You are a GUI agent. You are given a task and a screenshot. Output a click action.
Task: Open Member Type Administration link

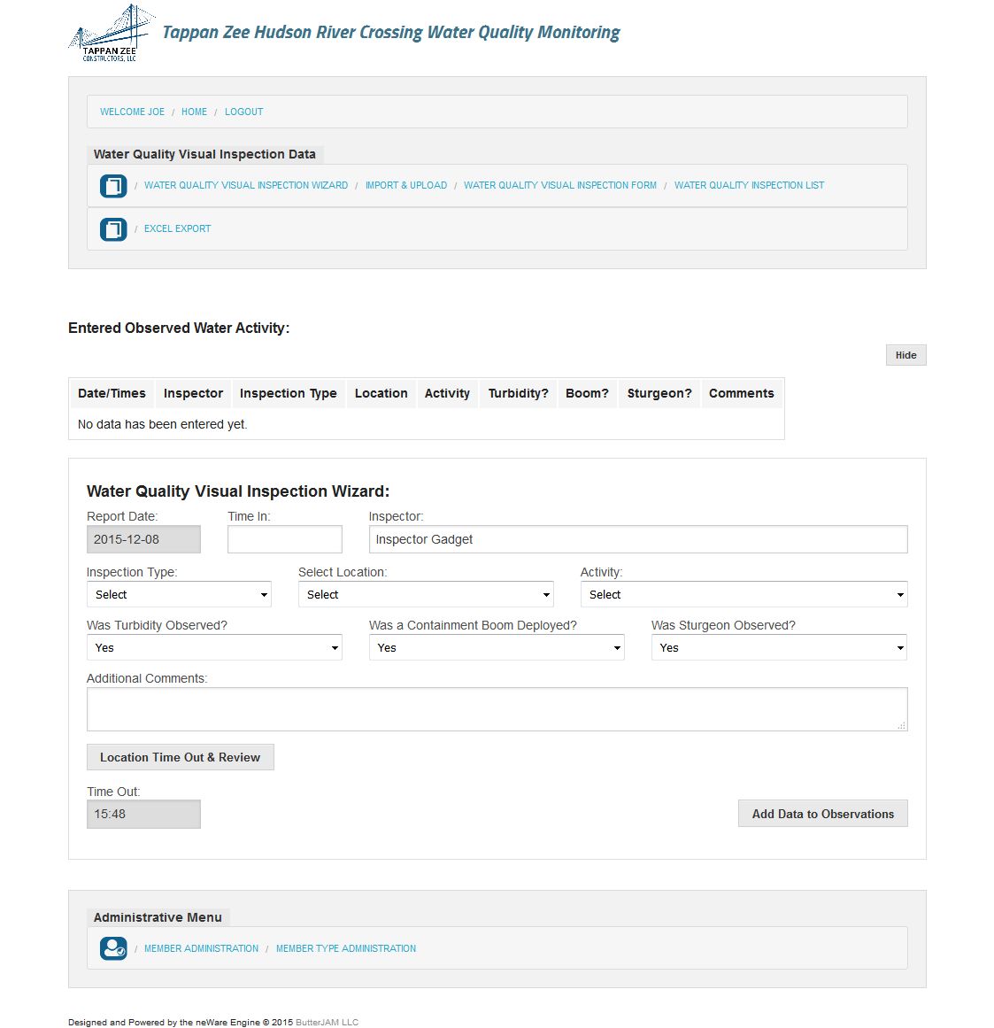[x=345, y=948]
